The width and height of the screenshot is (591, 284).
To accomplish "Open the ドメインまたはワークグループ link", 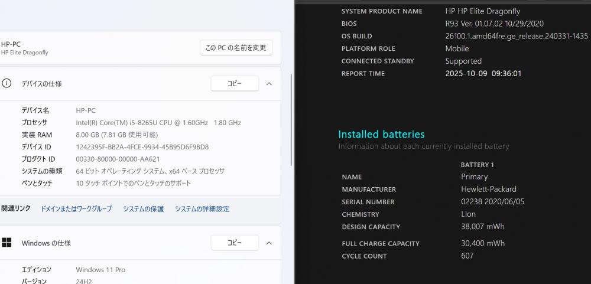I will coord(76,208).
